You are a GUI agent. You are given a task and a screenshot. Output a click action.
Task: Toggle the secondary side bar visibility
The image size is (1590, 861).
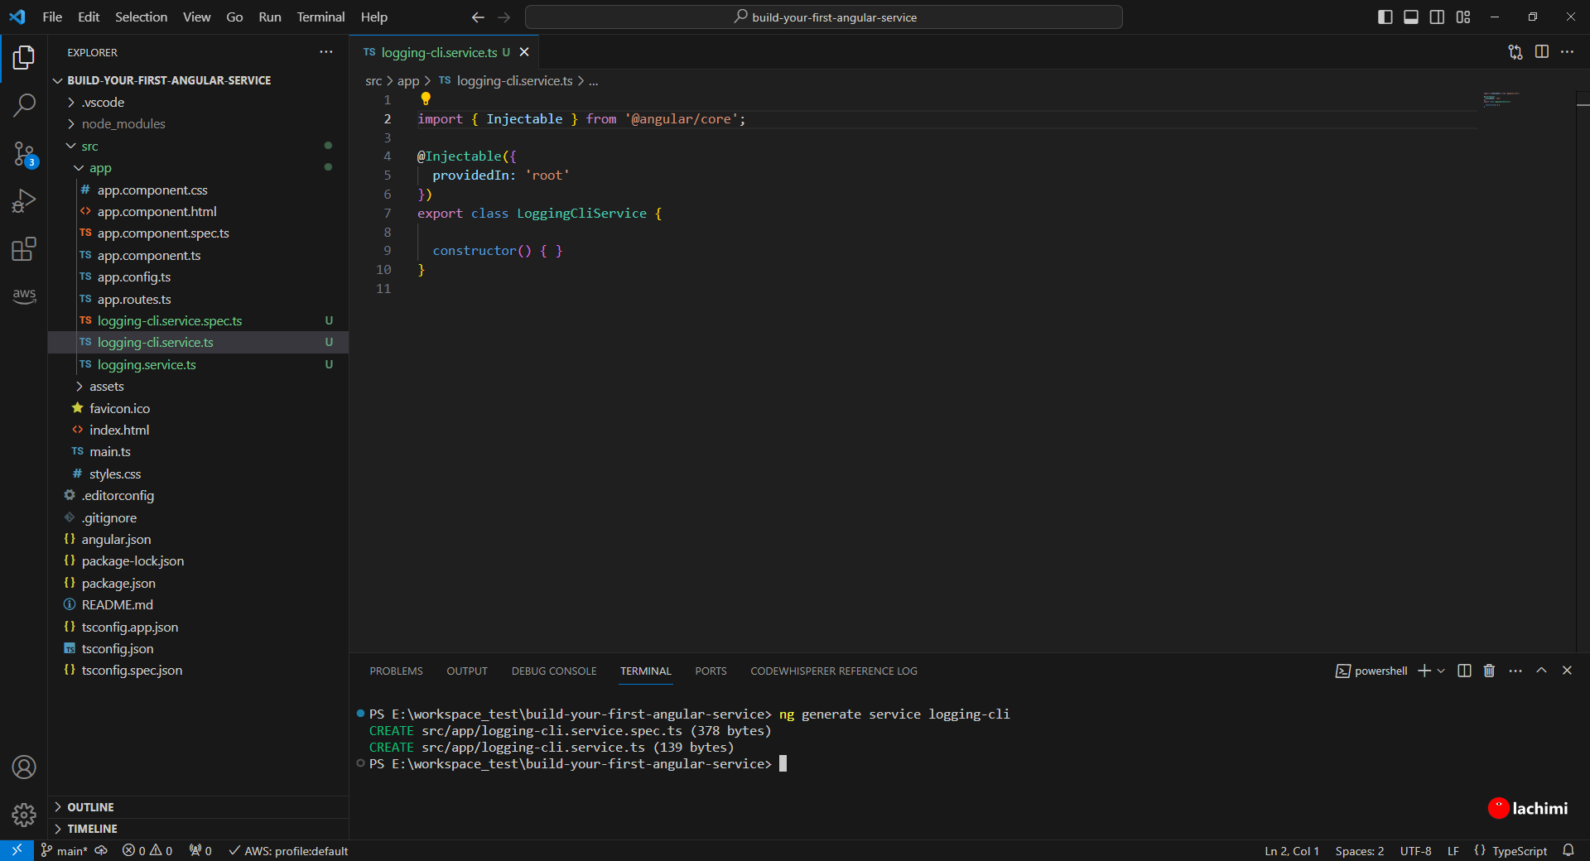[x=1438, y=17]
